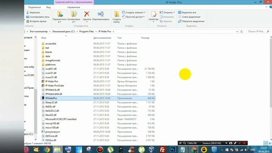Switch to the Поделиться ribbon tab
The width and height of the screenshot is (272, 153).
click(34, 7)
